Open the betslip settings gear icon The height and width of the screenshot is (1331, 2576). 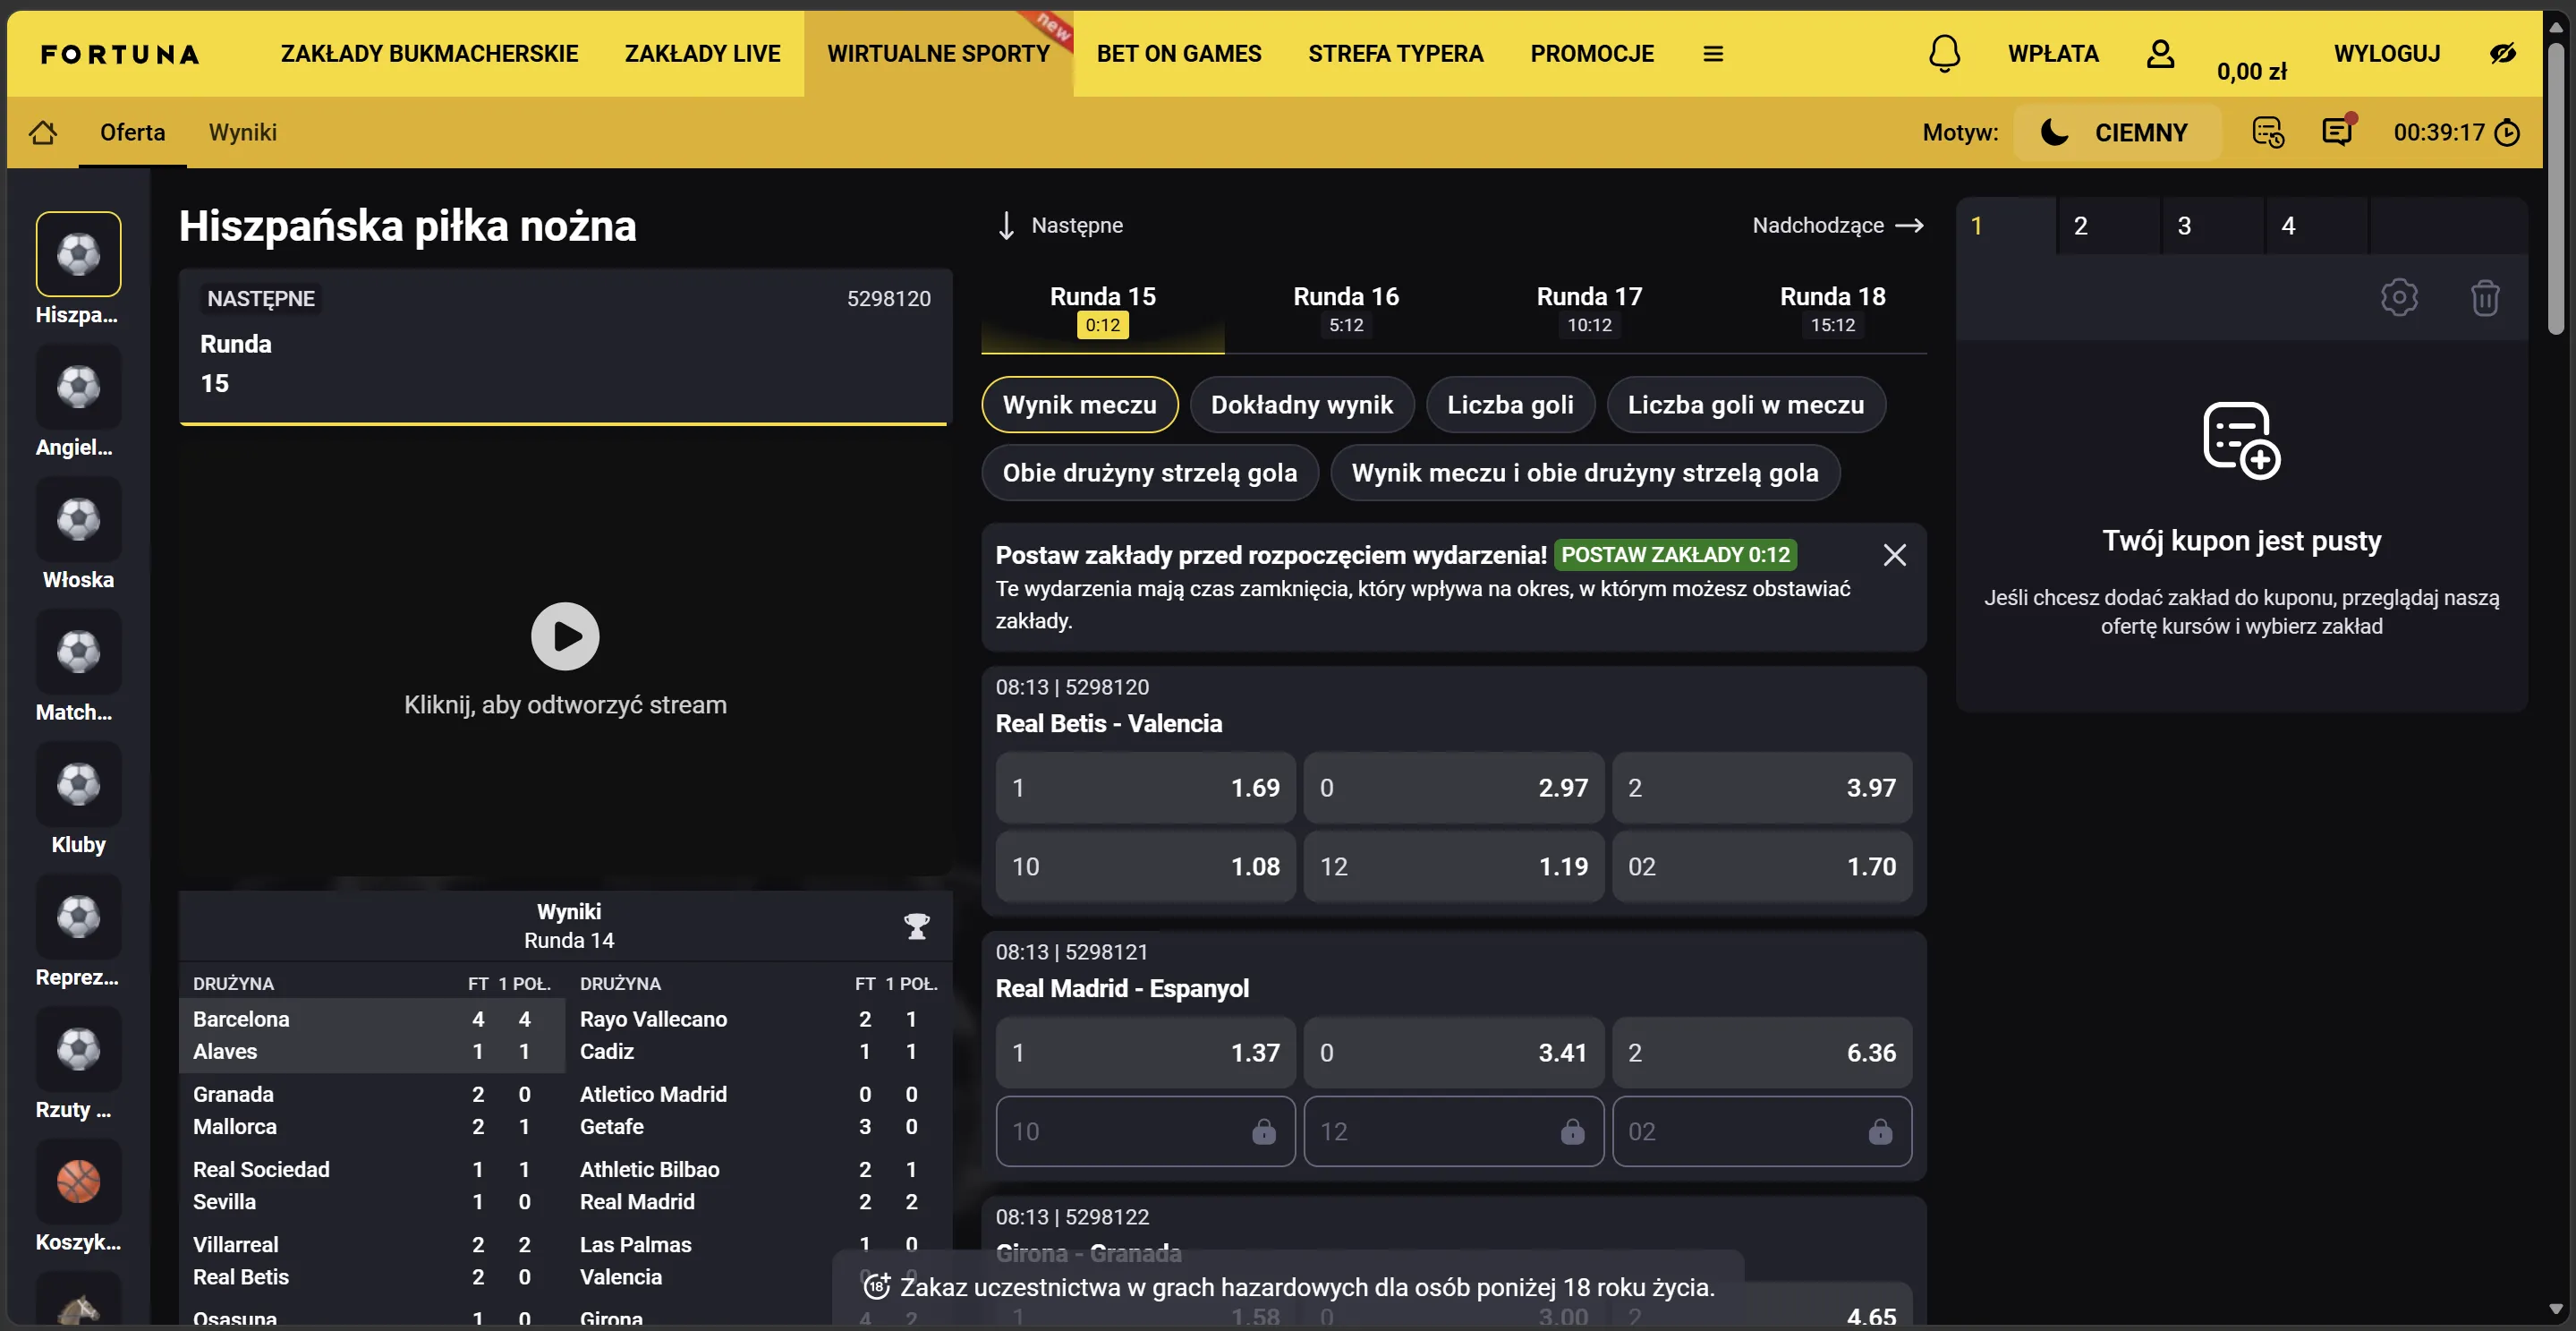2398,297
